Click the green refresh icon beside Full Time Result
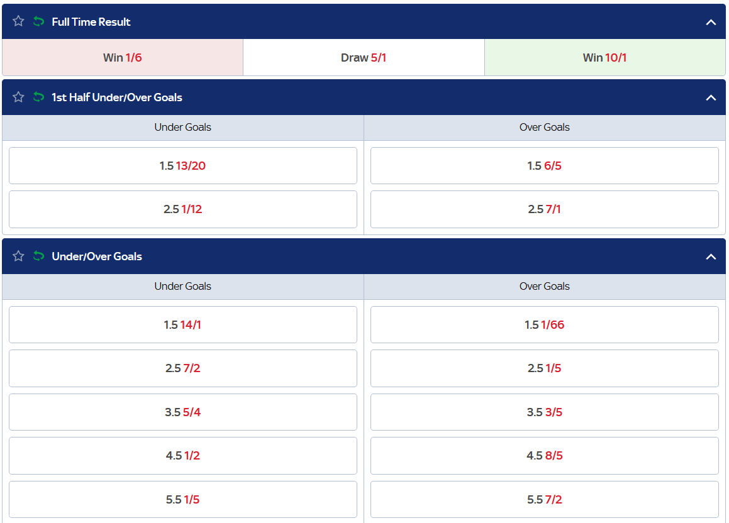 (x=38, y=21)
